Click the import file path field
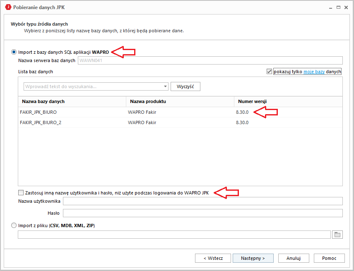Image resolution: width=354 pixels, height=271 pixels. (174, 235)
